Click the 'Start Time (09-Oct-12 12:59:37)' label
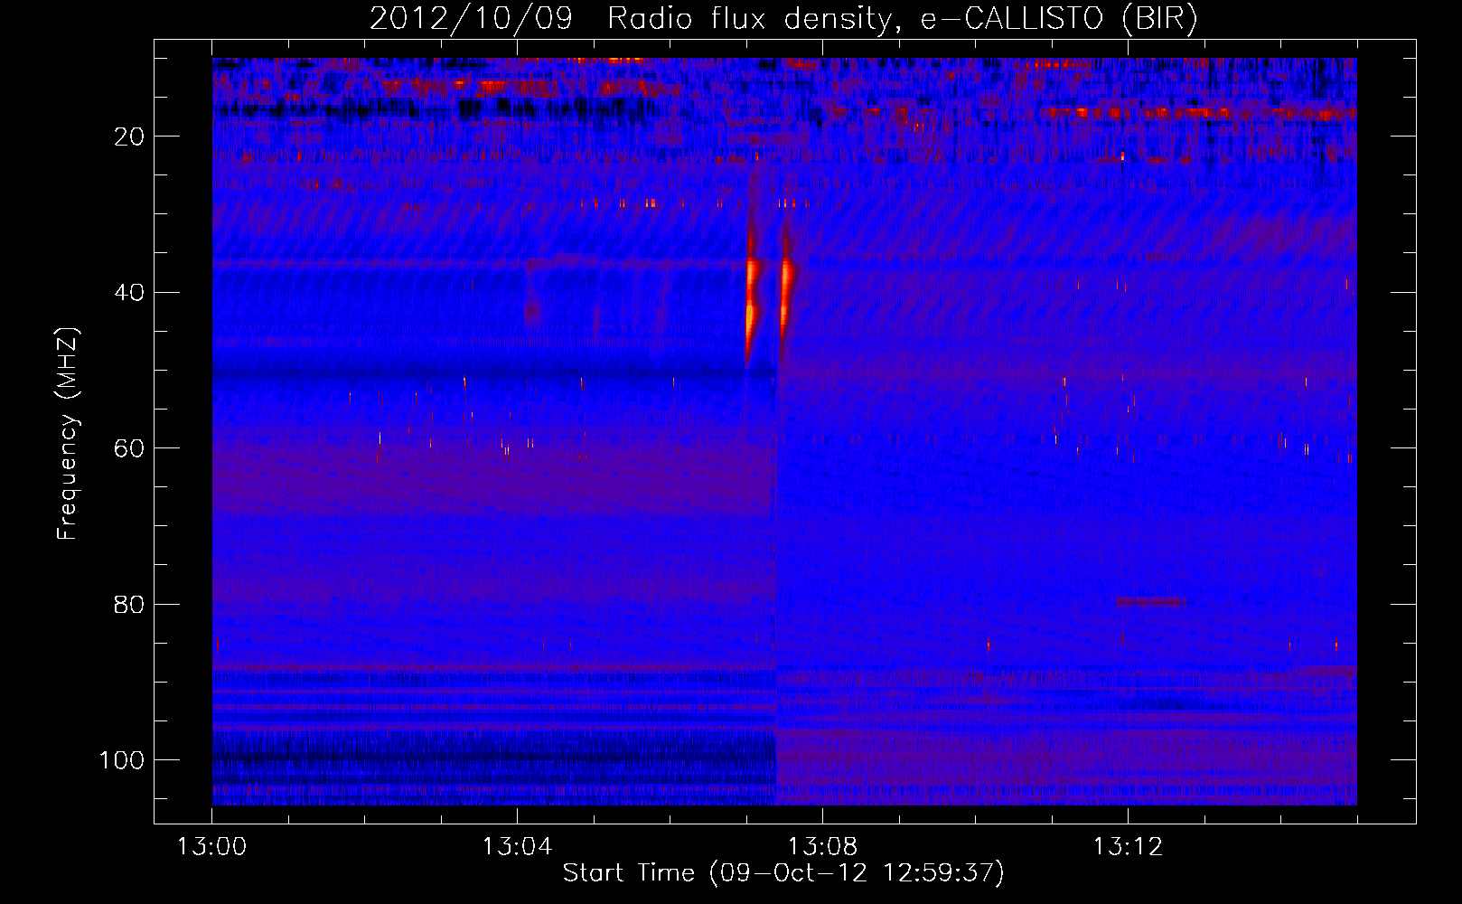The width and height of the screenshot is (1462, 904). [783, 873]
